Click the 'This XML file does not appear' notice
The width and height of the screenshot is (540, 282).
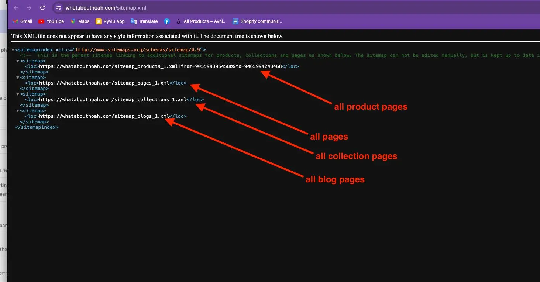click(x=148, y=36)
